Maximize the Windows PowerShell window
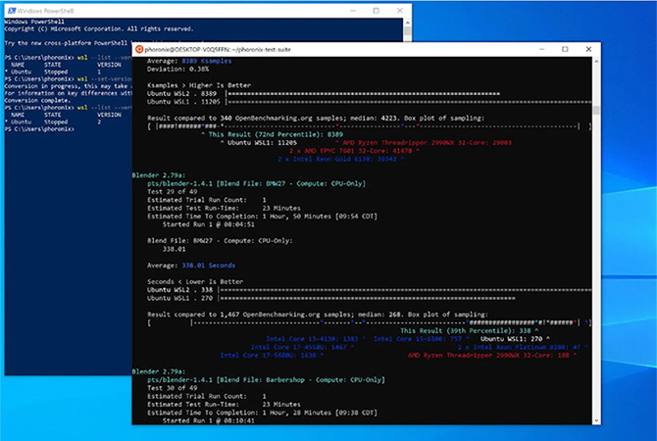Viewport: 657px width, 441px height. 376,11
